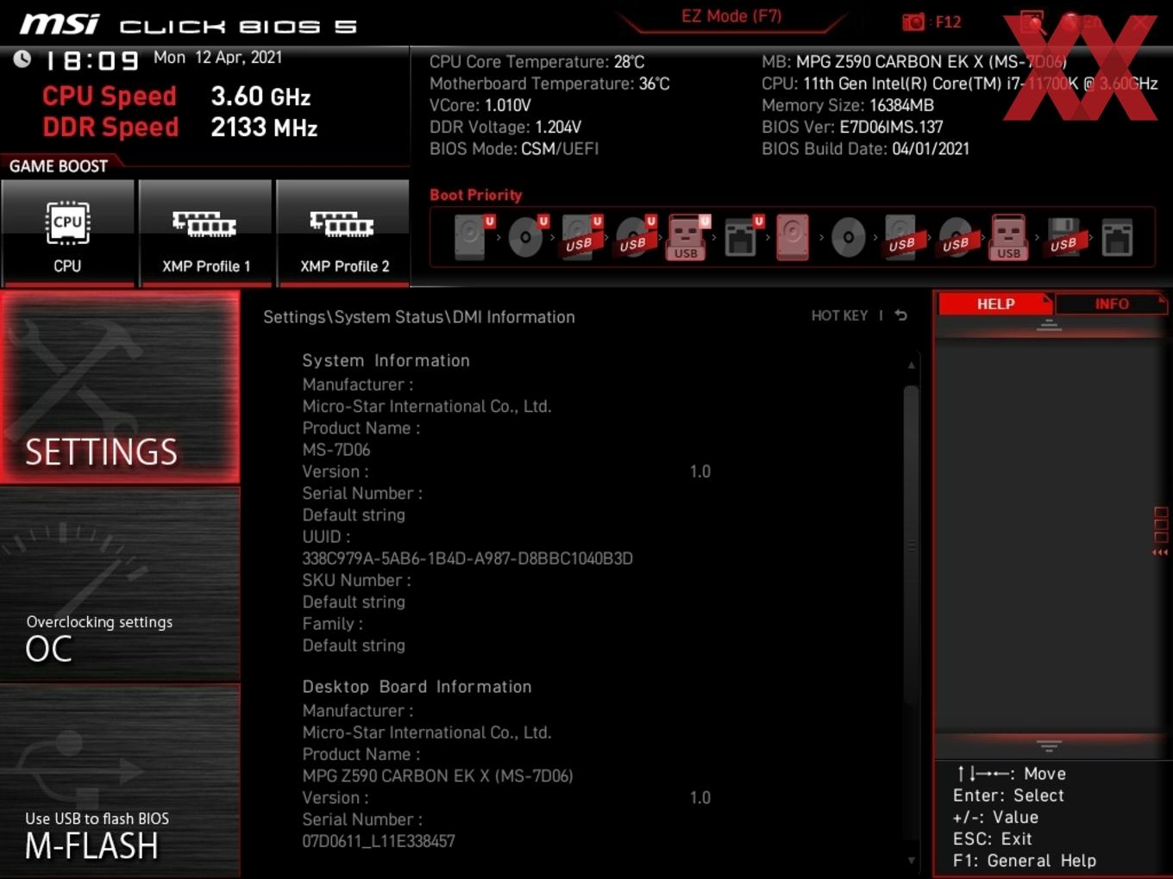Click Desktop Board Information heading
Viewport: 1173px width, 879px height.
tap(417, 687)
